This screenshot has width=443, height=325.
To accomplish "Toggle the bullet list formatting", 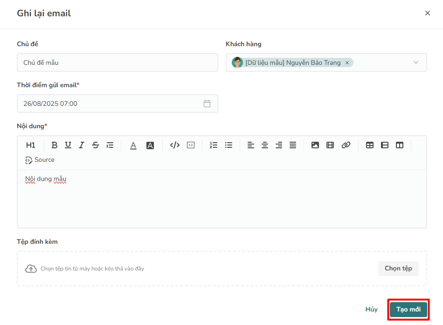I will 228,145.
